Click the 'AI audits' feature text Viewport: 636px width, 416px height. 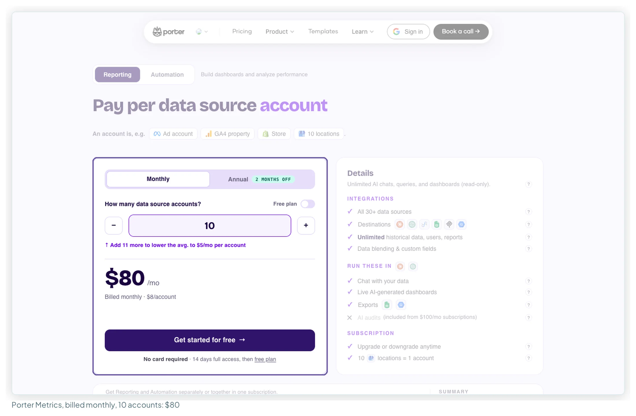[x=369, y=318]
